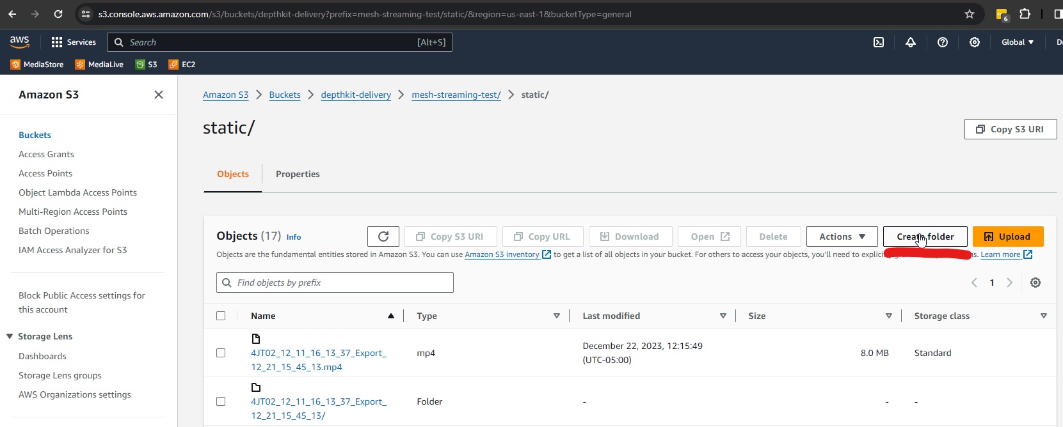1063x427 pixels.
Task: Open the mesh-streaming-test/ breadcrumb link
Action: [456, 95]
